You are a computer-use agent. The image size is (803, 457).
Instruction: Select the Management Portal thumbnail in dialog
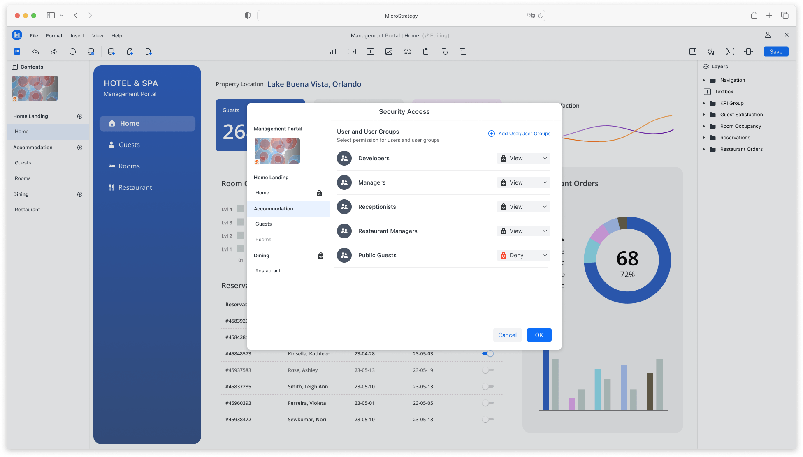277,151
